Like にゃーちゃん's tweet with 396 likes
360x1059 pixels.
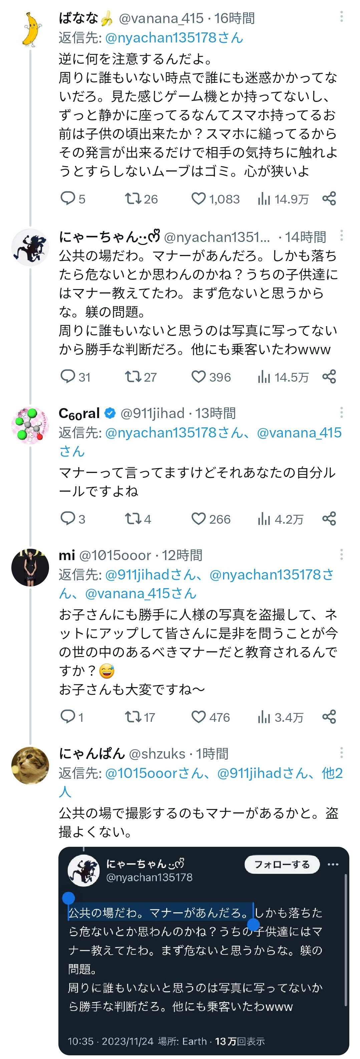[199, 377]
